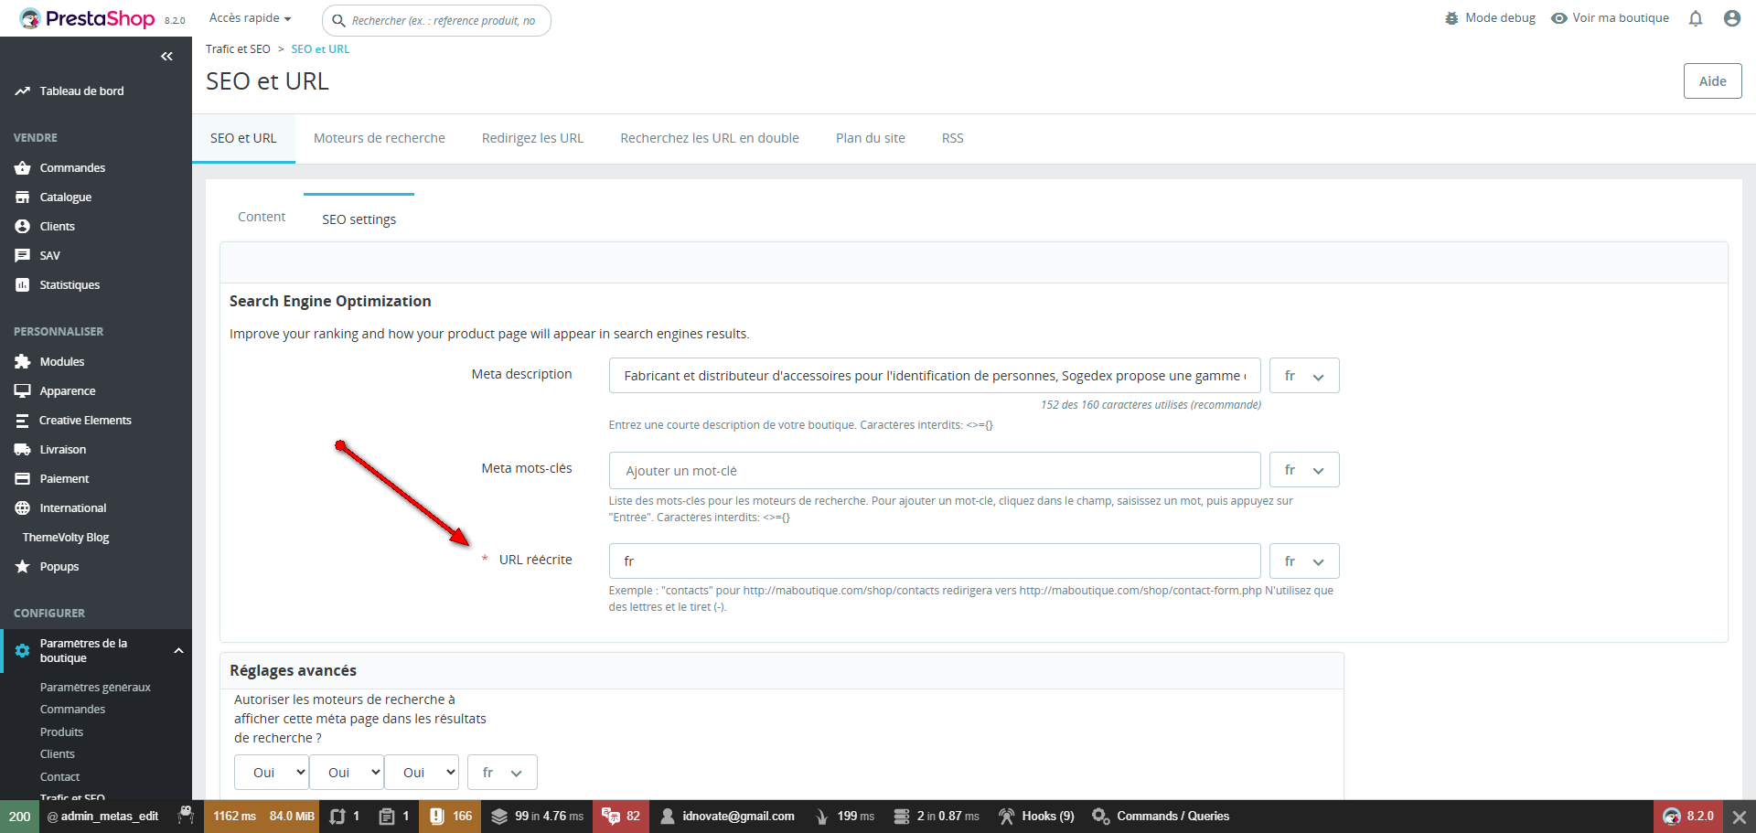Image resolution: width=1756 pixels, height=833 pixels.
Task: Click the Catalogue store icon
Action: 23,198
